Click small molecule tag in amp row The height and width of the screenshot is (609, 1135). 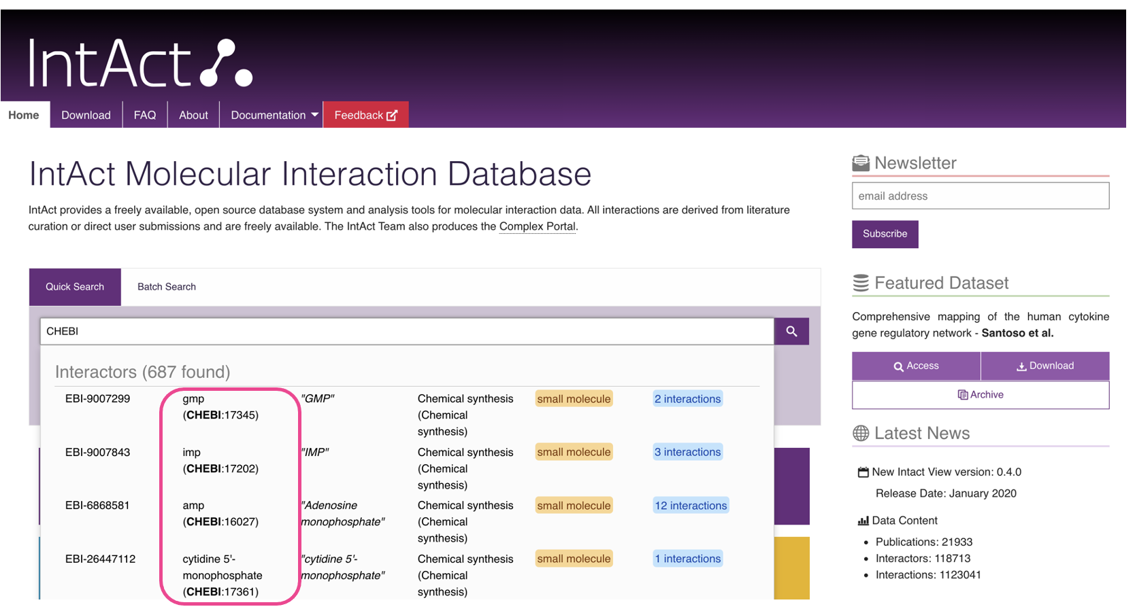(x=574, y=506)
